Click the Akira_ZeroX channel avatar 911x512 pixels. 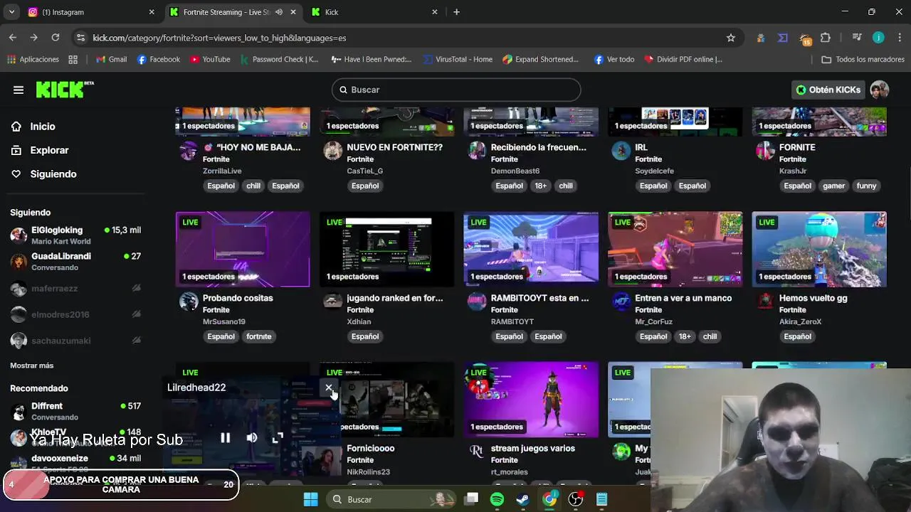point(765,302)
